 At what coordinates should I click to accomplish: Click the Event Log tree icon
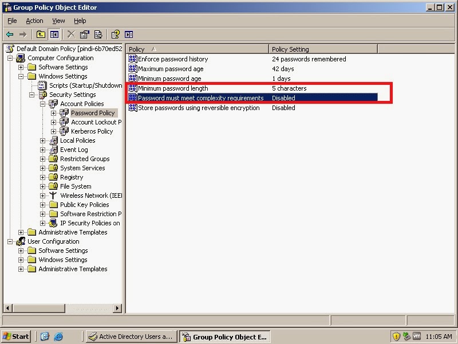pos(53,150)
